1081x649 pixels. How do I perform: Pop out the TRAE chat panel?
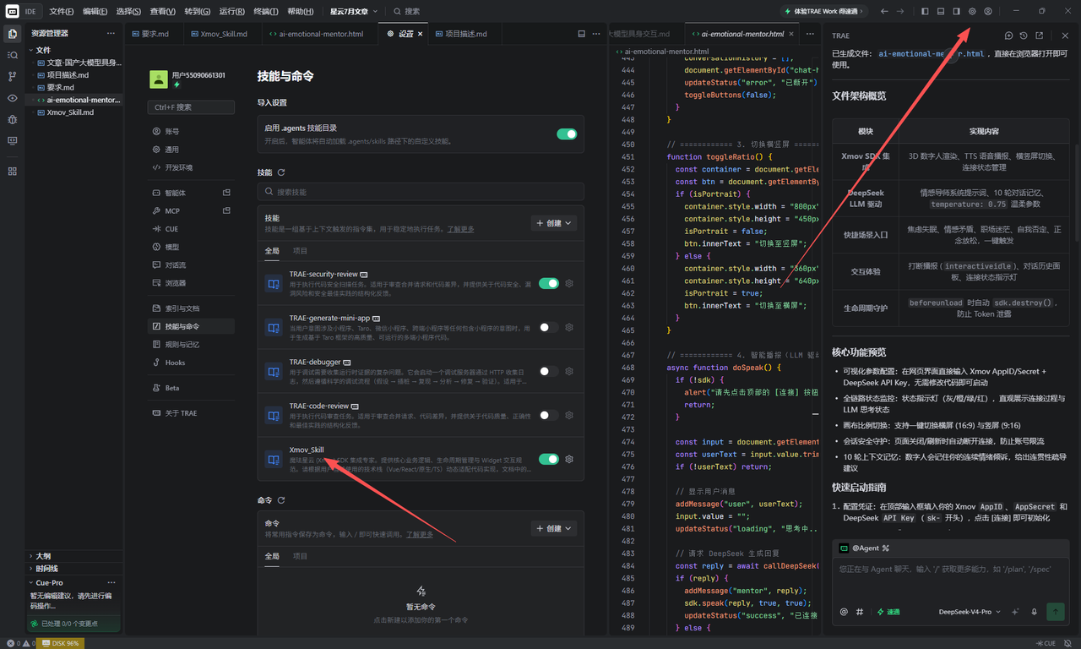[x=1039, y=36]
